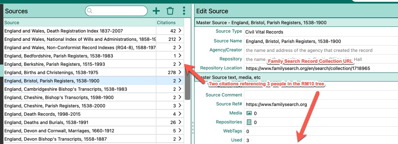This screenshot has height=144, width=398.
Task: Click the Repository Location URL field
Action: coord(320,68)
